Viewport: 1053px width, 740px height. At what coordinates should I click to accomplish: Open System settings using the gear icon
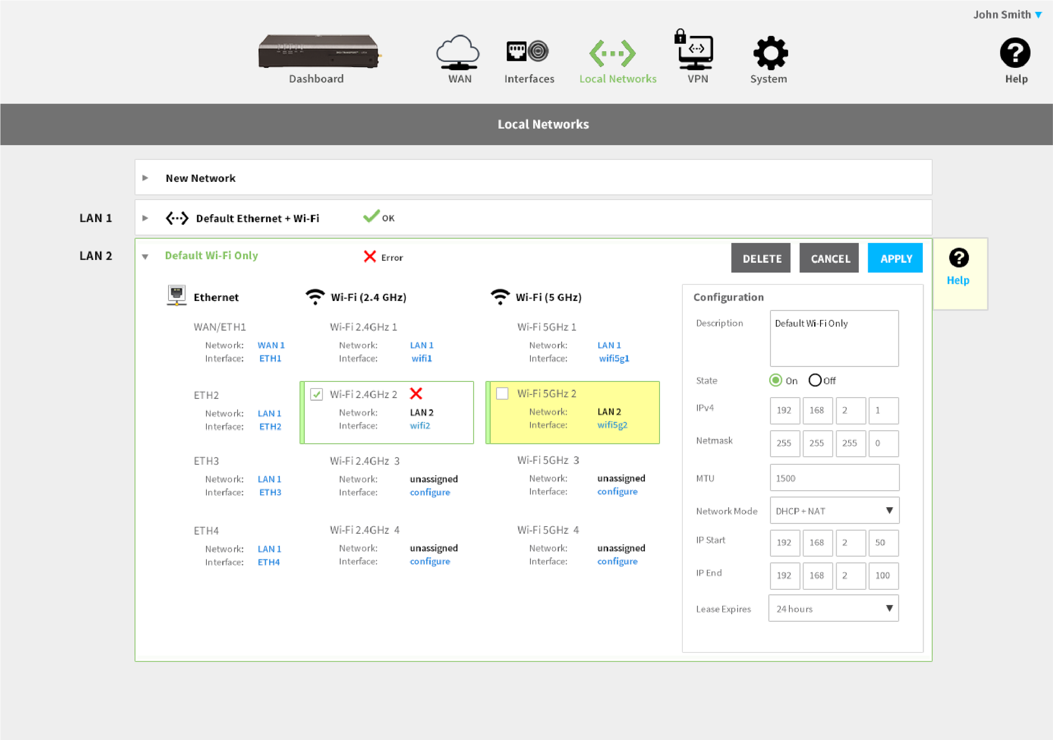[x=769, y=53]
